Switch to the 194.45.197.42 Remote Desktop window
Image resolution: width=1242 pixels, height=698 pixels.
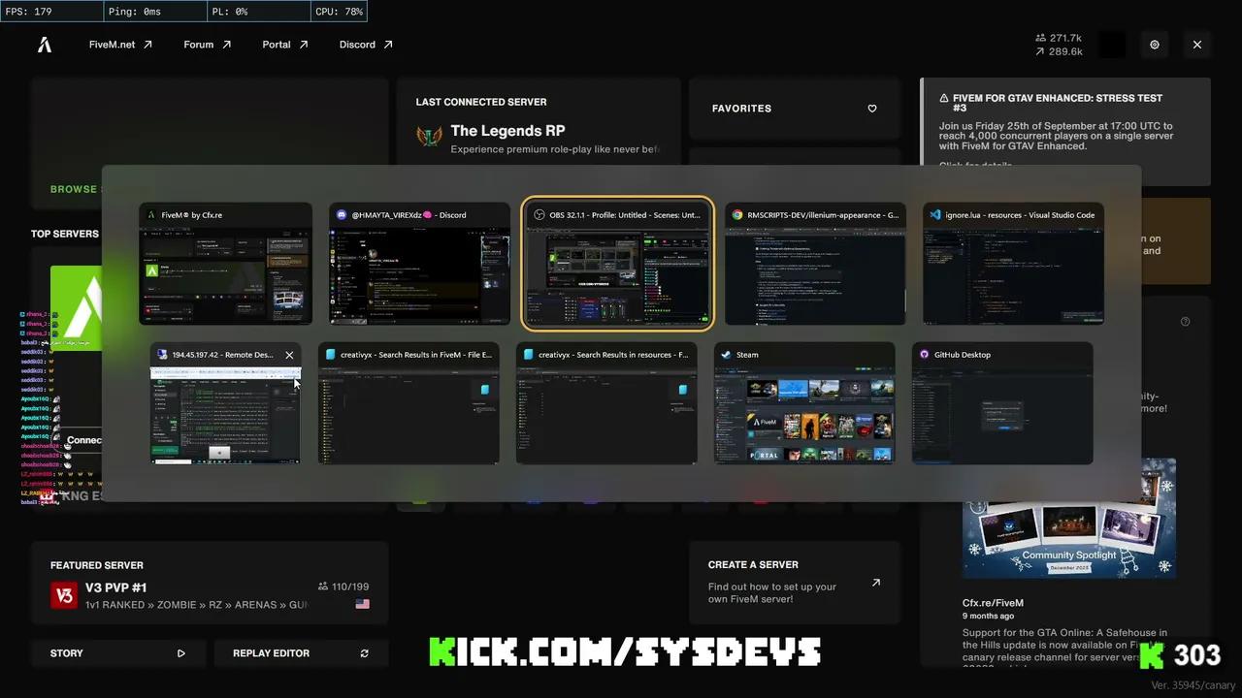pos(225,403)
